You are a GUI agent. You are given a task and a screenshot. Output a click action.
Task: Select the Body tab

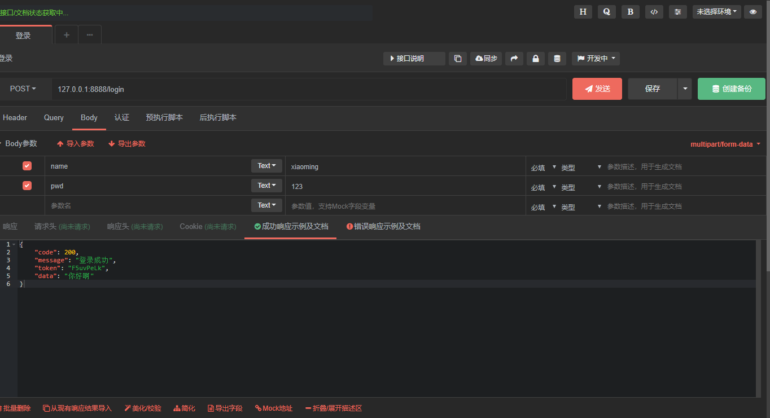coord(89,117)
